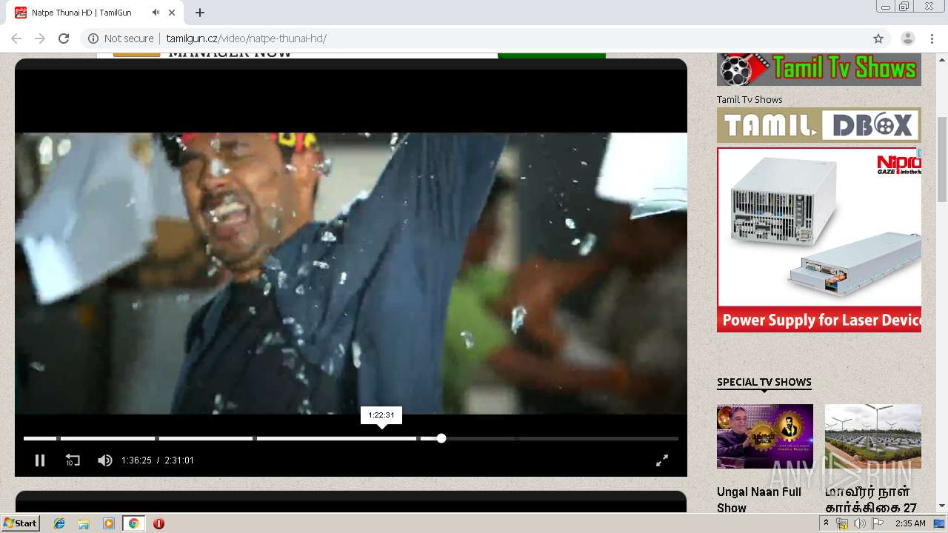Switch the video to fullscreen

(x=662, y=460)
